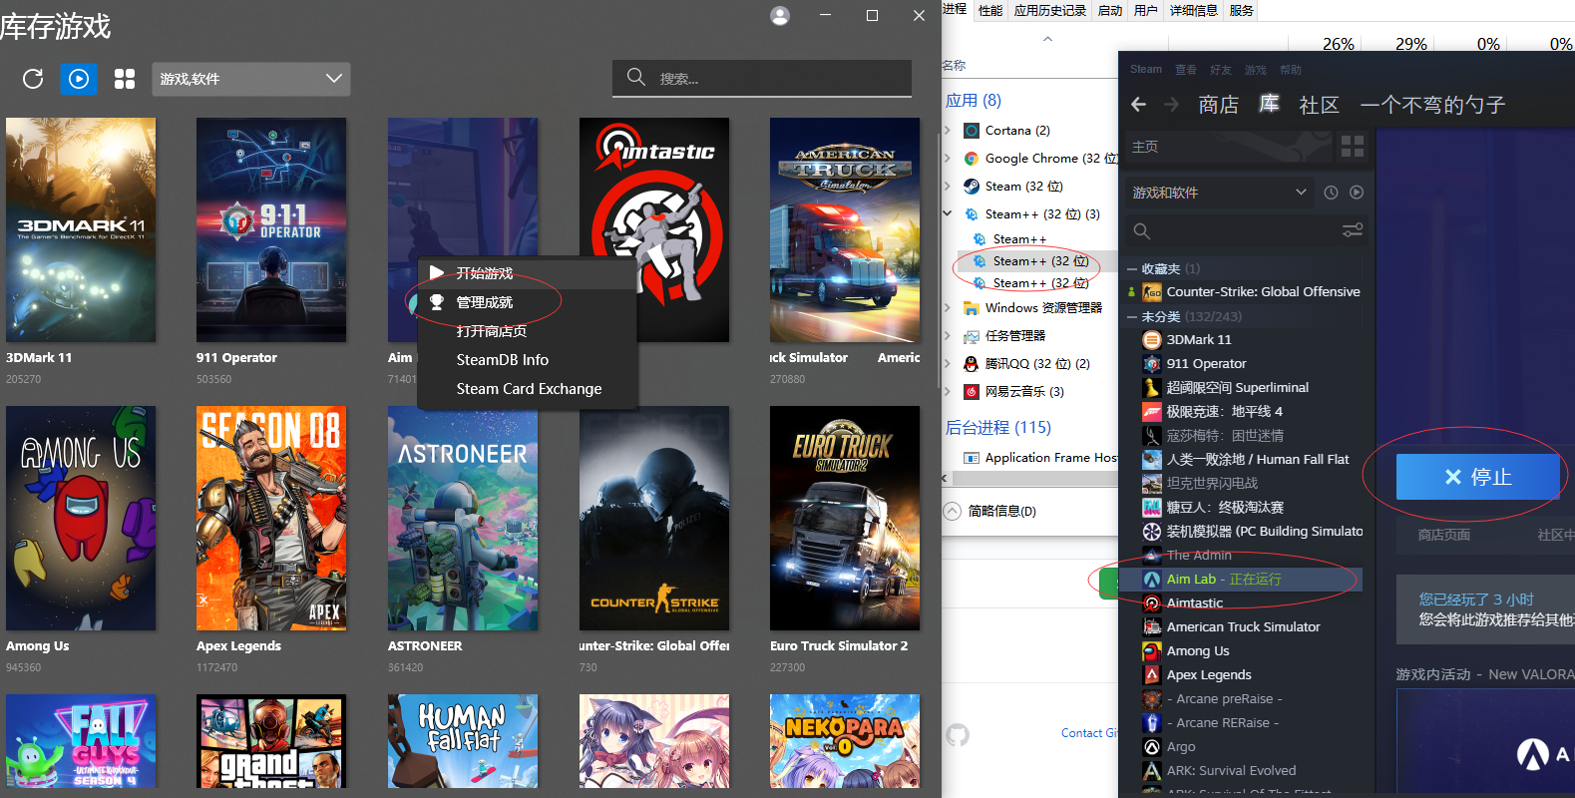The height and width of the screenshot is (798, 1575).
Task: Open the 游戏,软件 filter dropdown
Action: click(251, 79)
